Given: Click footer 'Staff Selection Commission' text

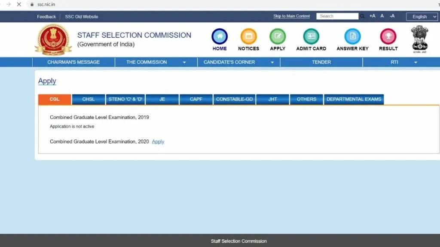Looking at the screenshot, I should (239, 241).
